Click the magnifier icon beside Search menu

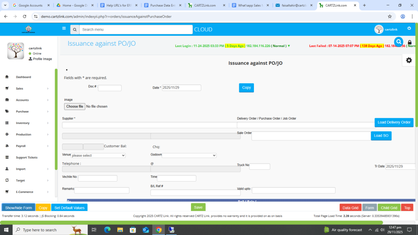tap(74, 30)
